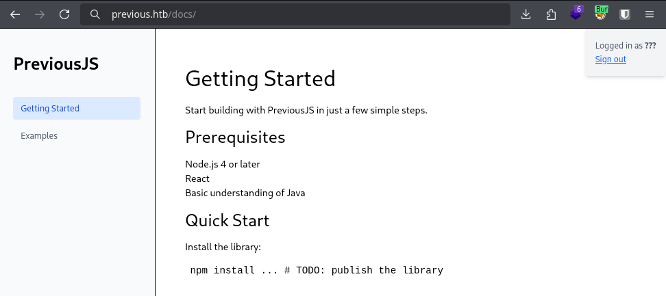Open the Downloads panel
666x296 pixels.
(x=526, y=14)
